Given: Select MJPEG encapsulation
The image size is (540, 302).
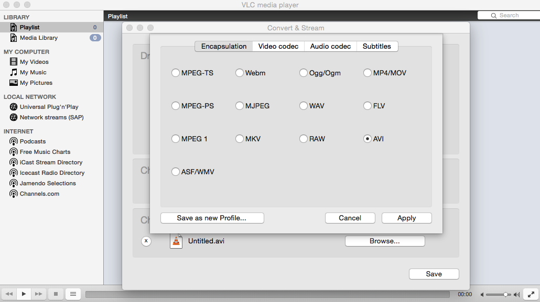Looking at the screenshot, I should point(252,106).
